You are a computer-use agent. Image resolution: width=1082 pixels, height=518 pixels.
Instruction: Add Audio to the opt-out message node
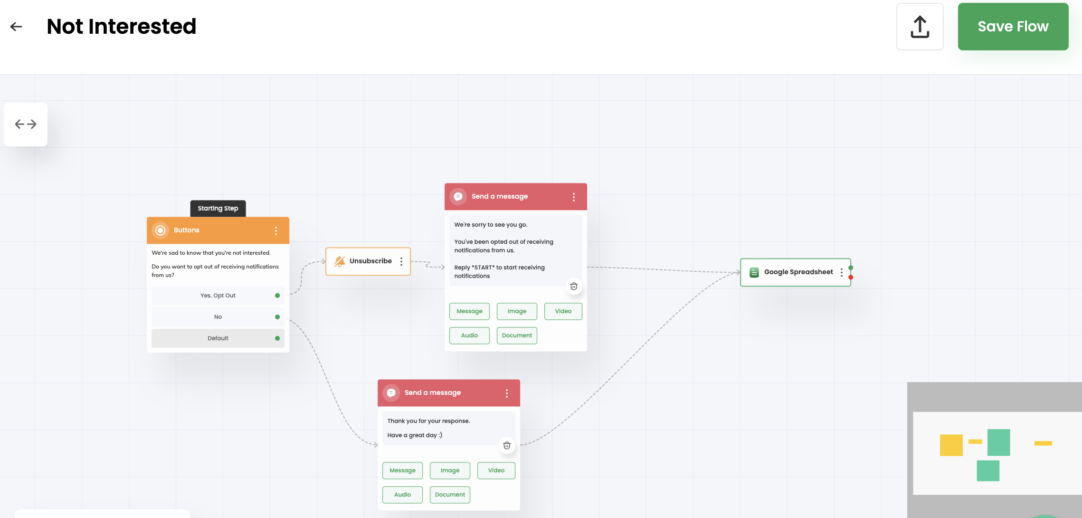point(469,336)
